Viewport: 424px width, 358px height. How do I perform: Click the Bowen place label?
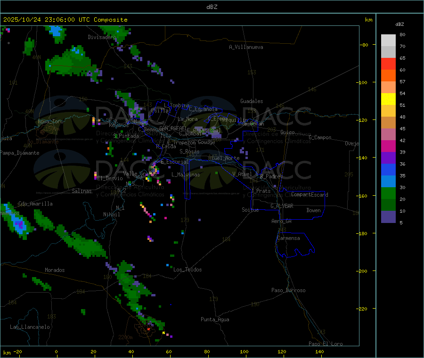pyautogui.click(x=313, y=210)
